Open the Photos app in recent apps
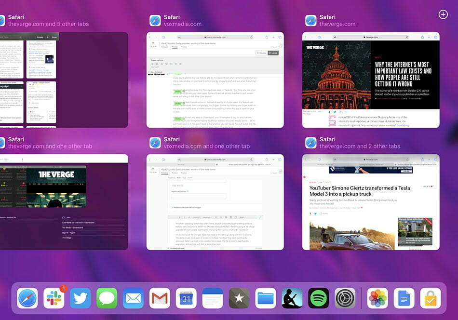The width and height of the screenshot is (458, 320). [377, 298]
